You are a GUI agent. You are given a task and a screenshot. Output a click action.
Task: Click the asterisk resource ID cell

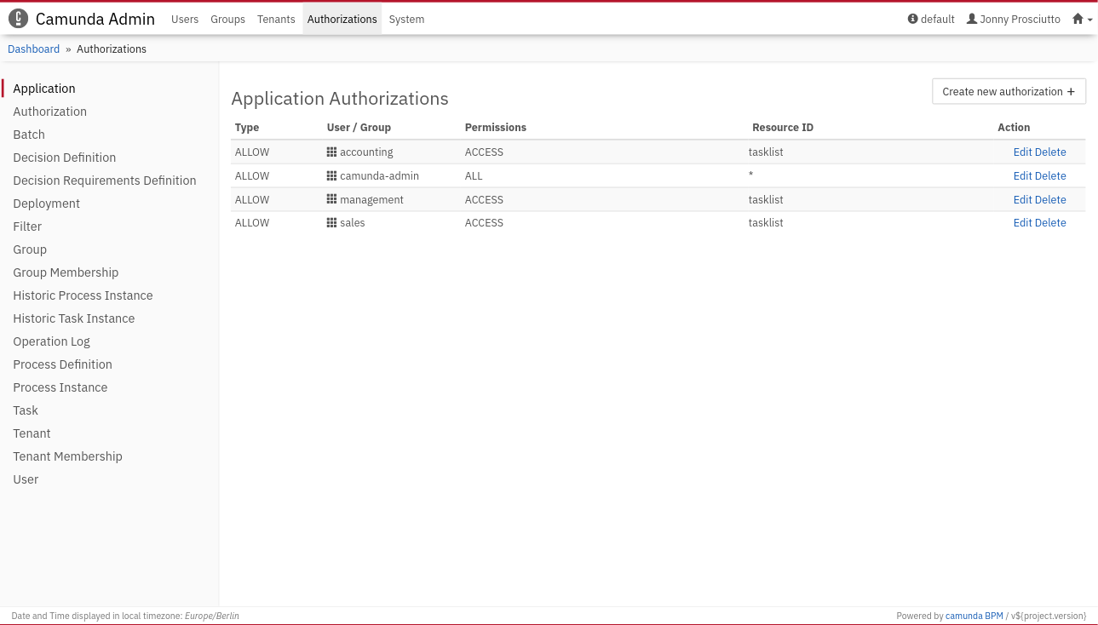tap(750, 175)
